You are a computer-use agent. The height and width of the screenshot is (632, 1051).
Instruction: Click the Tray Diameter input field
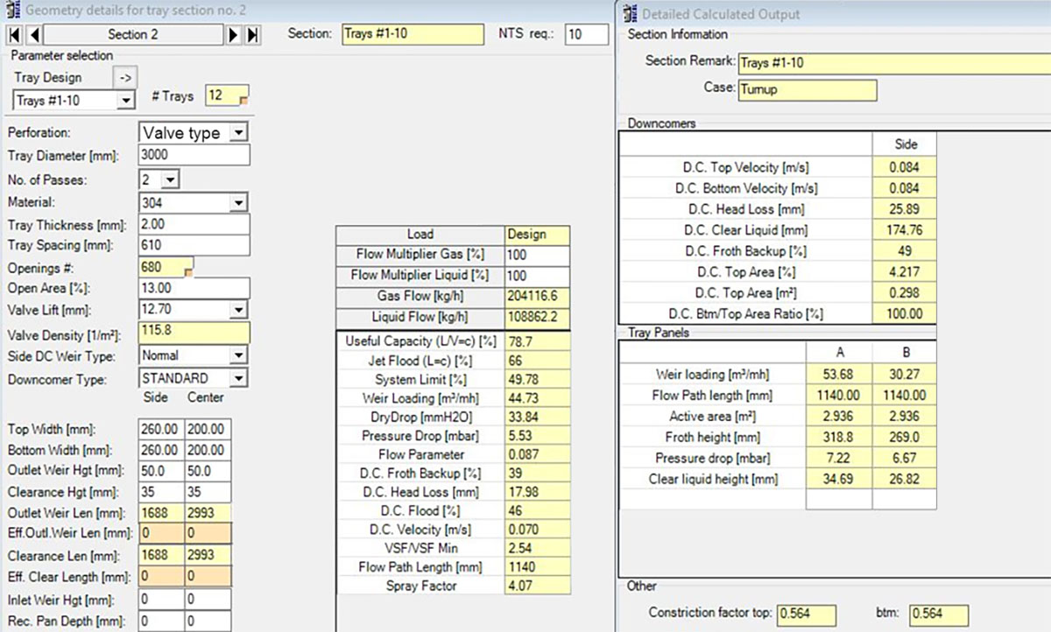click(x=194, y=155)
